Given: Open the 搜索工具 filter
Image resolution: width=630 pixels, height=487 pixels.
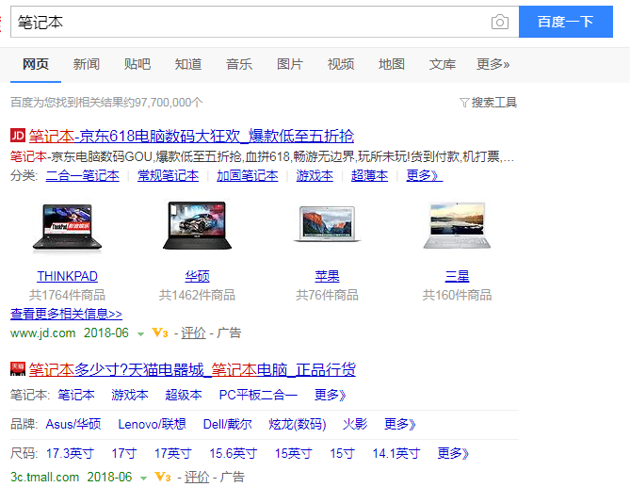Looking at the screenshot, I should pyautogui.click(x=488, y=103).
